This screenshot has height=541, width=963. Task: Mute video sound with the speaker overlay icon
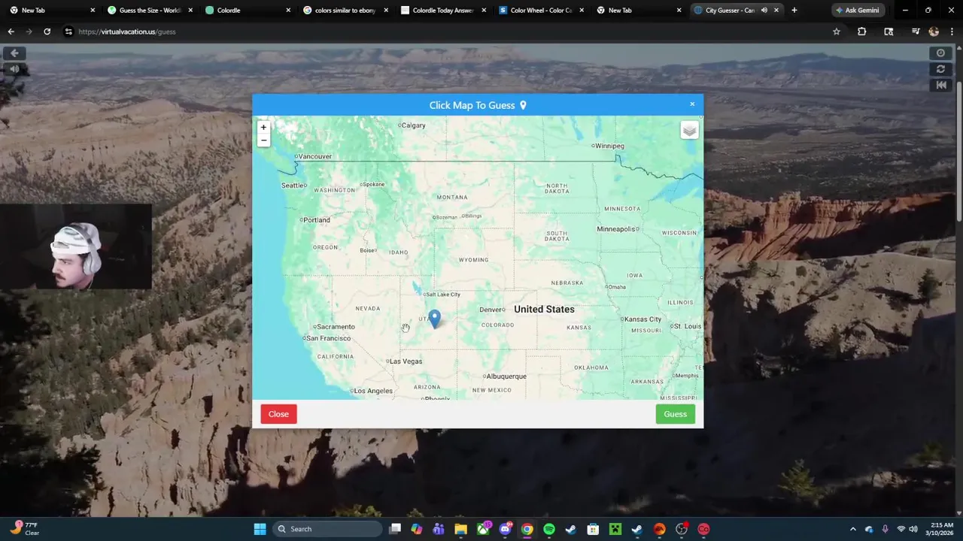pos(14,69)
